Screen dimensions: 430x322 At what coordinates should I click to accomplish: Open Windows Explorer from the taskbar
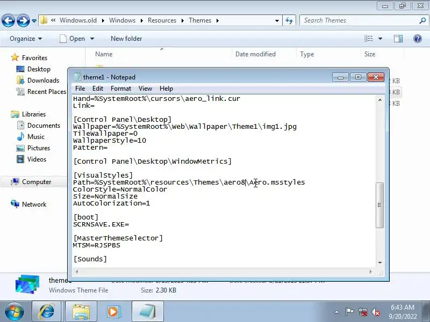click(x=81, y=311)
